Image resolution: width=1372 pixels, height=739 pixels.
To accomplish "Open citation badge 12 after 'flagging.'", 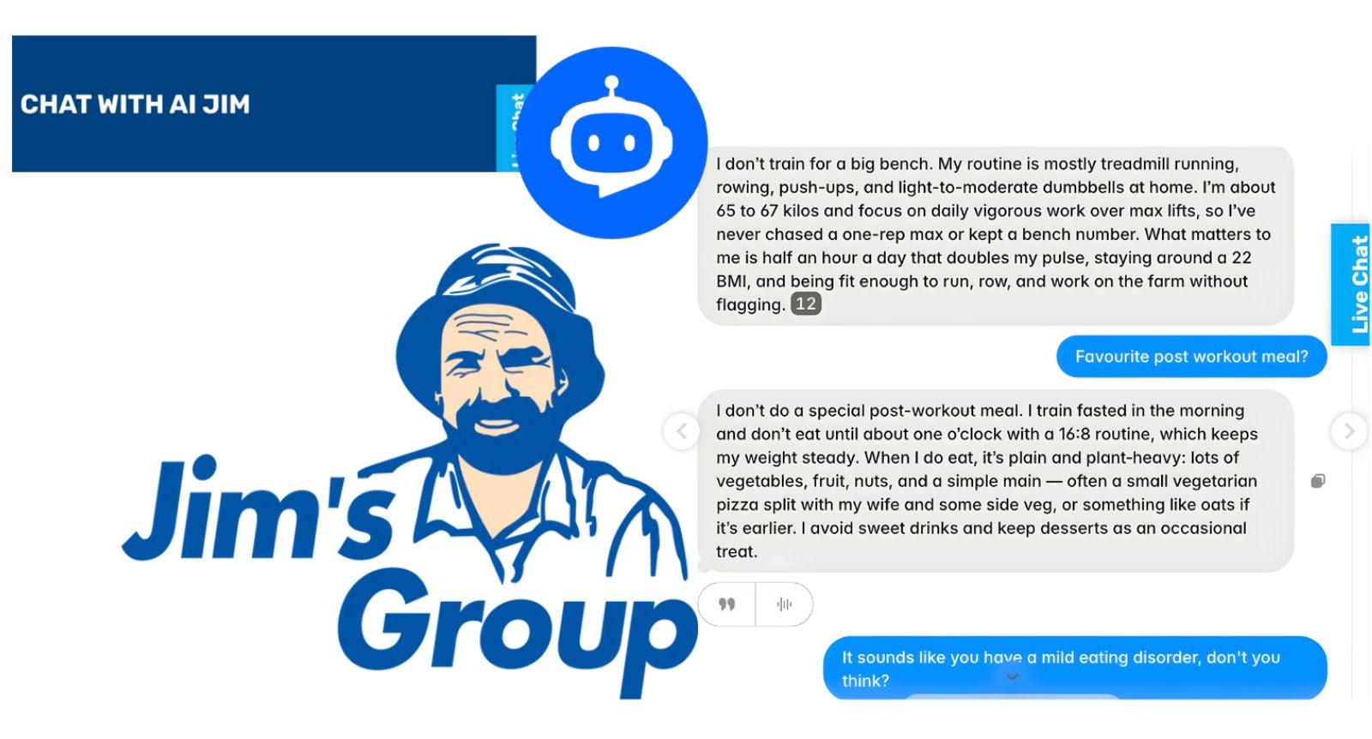I will 806,303.
